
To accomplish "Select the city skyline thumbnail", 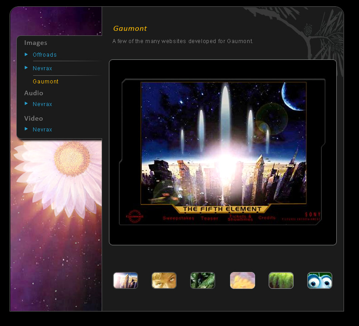I will tap(125, 280).
